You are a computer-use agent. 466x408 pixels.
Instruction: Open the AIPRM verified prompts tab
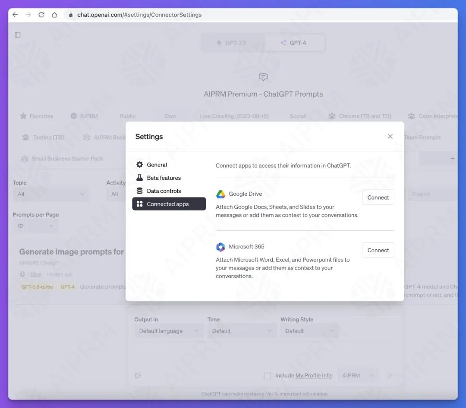pyautogui.click(x=84, y=116)
